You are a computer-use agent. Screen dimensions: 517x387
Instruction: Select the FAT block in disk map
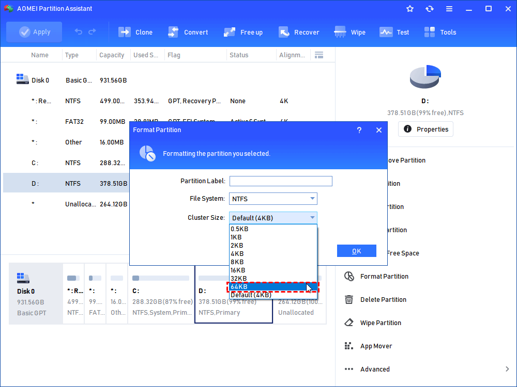pos(95,294)
